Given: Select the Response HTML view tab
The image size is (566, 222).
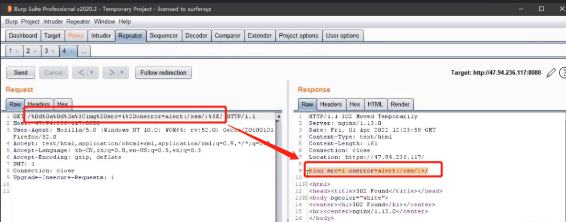Looking at the screenshot, I should tap(375, 104).
